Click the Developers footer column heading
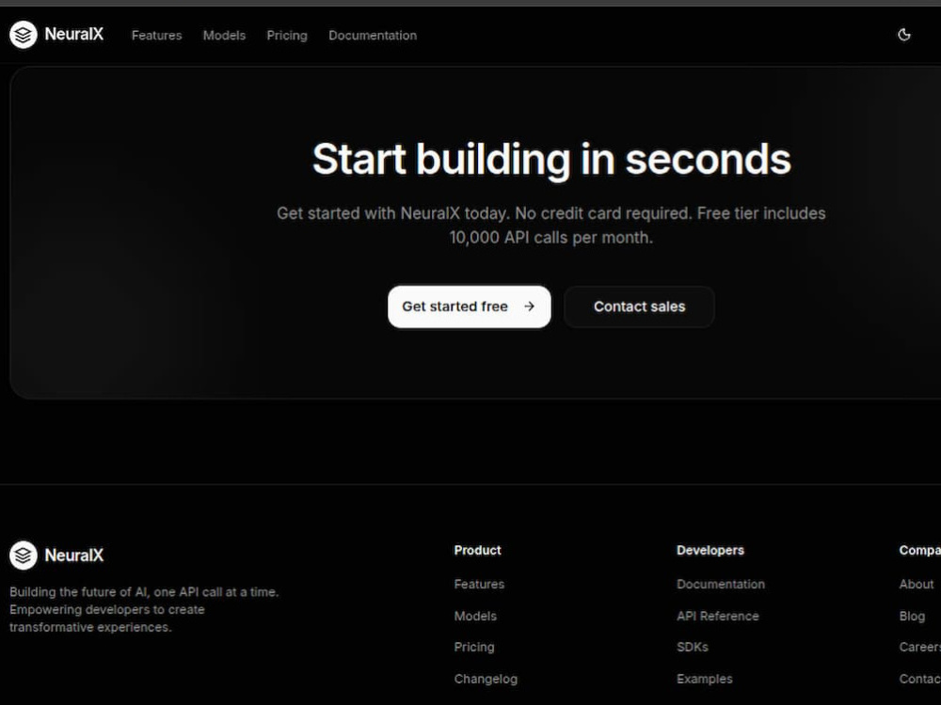Viewport: 941px width, 705px height. point(710,550)
